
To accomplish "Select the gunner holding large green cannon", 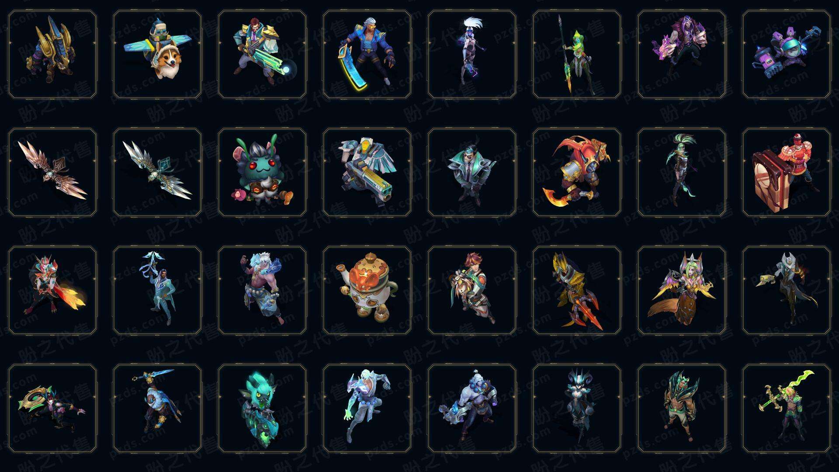I will 262,55.
